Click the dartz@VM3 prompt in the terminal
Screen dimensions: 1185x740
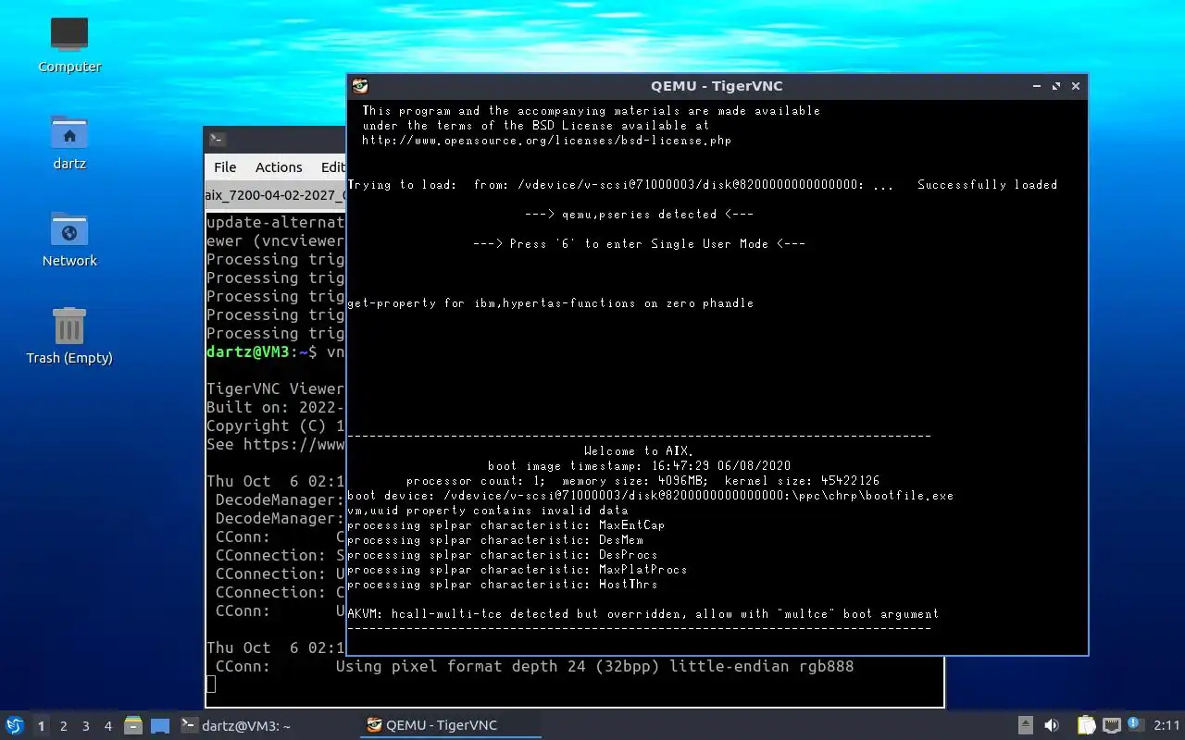[262, 352]
